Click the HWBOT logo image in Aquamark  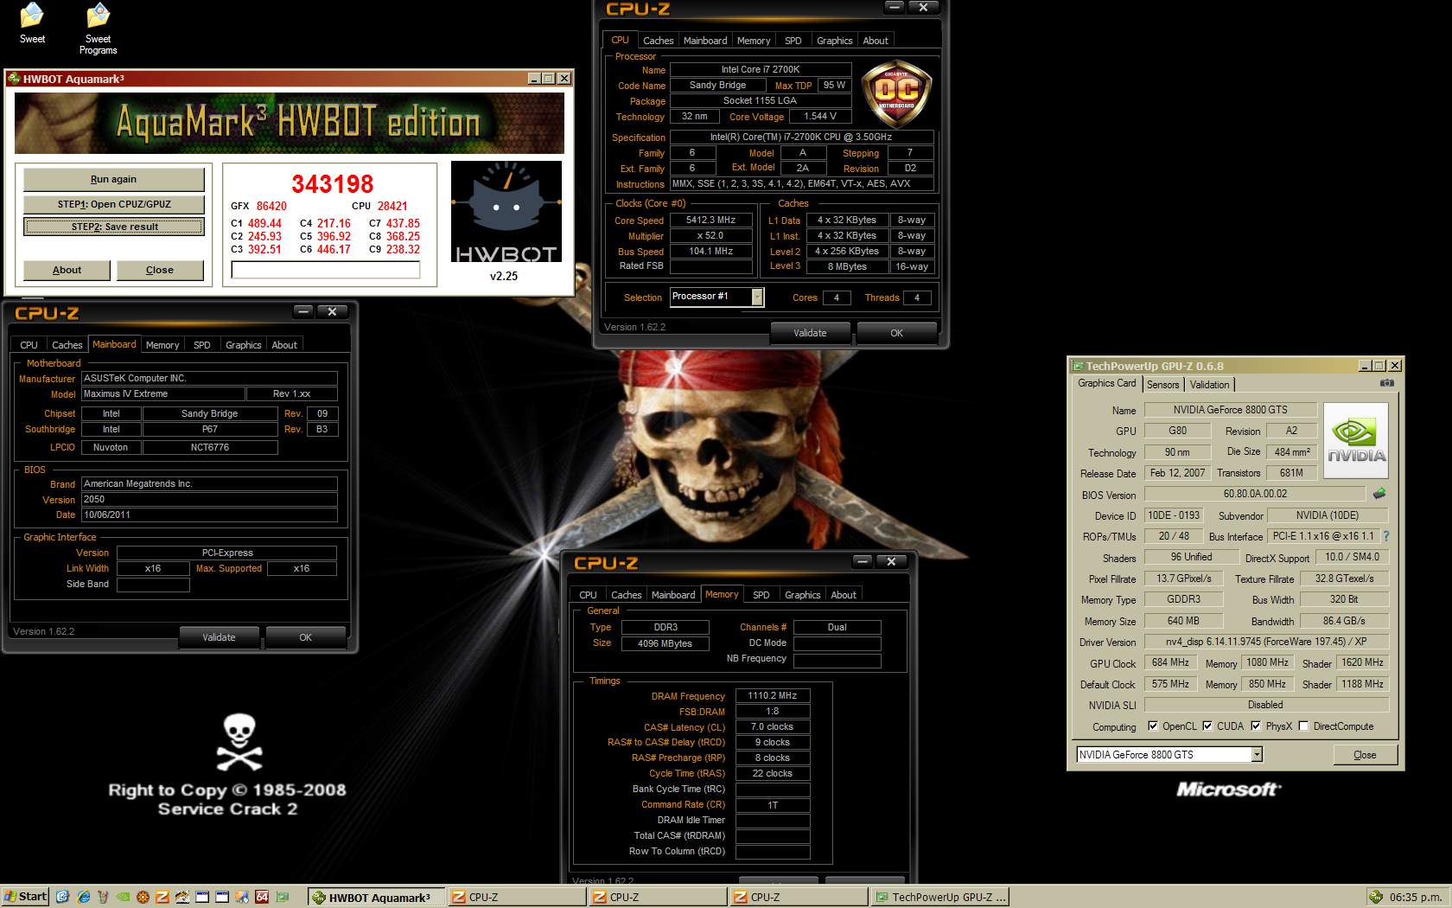pyautogui.click(x=506, y=212)
